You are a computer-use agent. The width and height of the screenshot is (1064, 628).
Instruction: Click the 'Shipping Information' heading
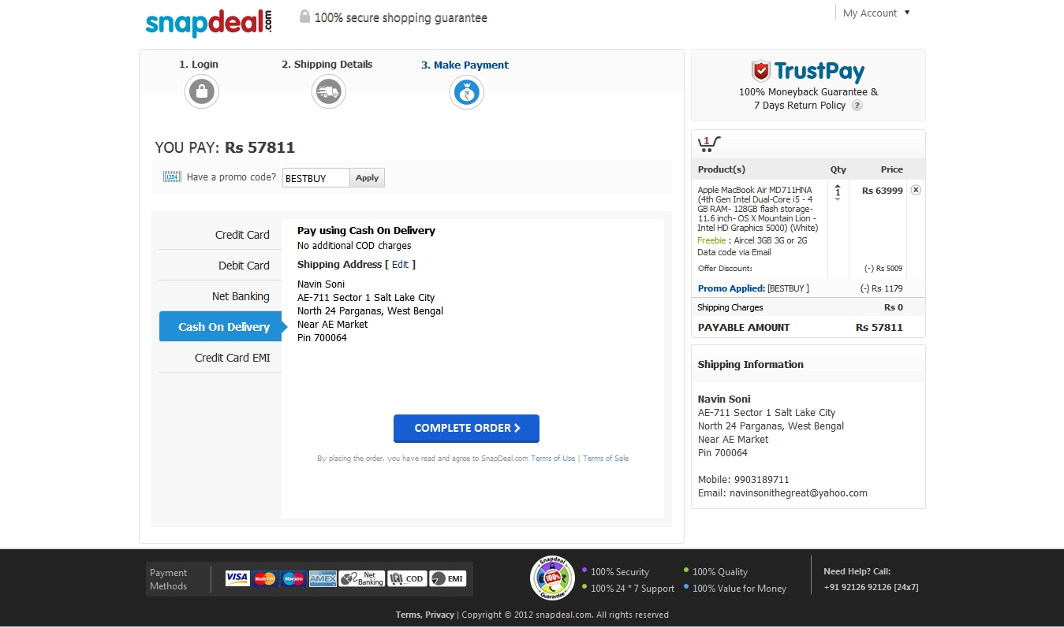(x=751, y=365)
